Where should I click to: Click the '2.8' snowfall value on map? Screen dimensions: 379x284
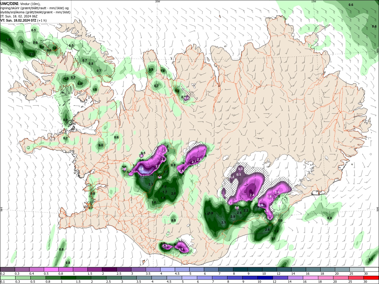coord(181,171)
